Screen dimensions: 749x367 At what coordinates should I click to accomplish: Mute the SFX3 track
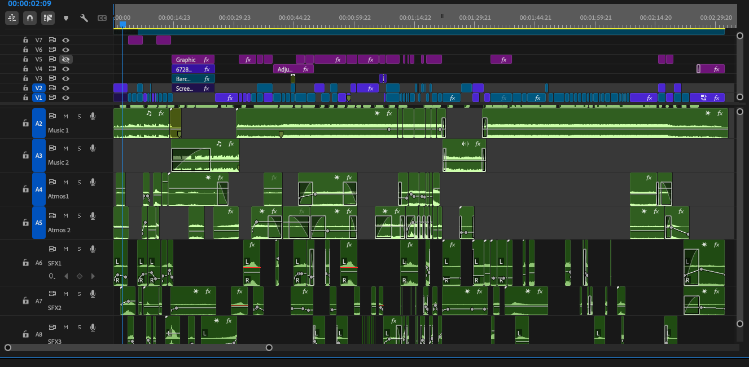point(65,327)
